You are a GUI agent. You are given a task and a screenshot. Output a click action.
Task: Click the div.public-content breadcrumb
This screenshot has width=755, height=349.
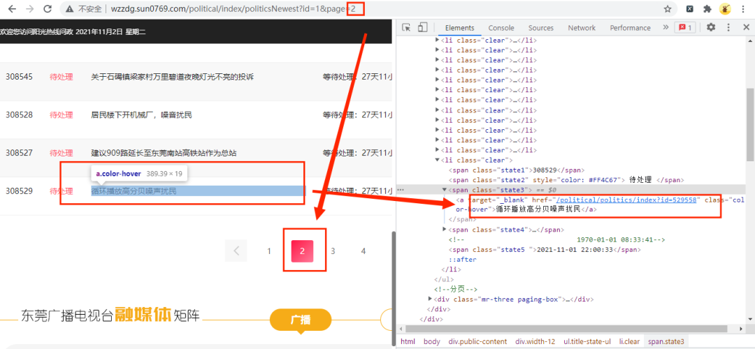[477, 341]
